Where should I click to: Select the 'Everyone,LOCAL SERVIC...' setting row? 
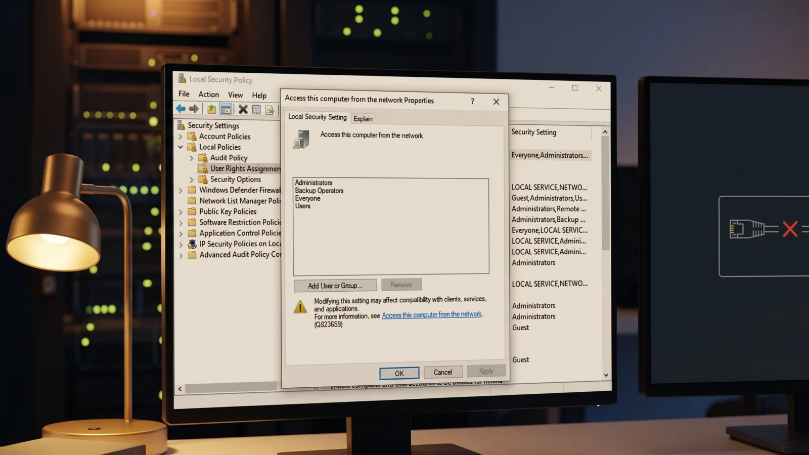click(550, 230)
